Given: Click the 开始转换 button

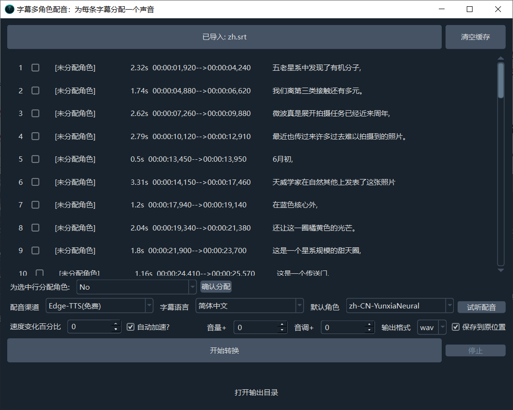Looking at the screenshot, I should pyautogui.click(x=224, y=350).
